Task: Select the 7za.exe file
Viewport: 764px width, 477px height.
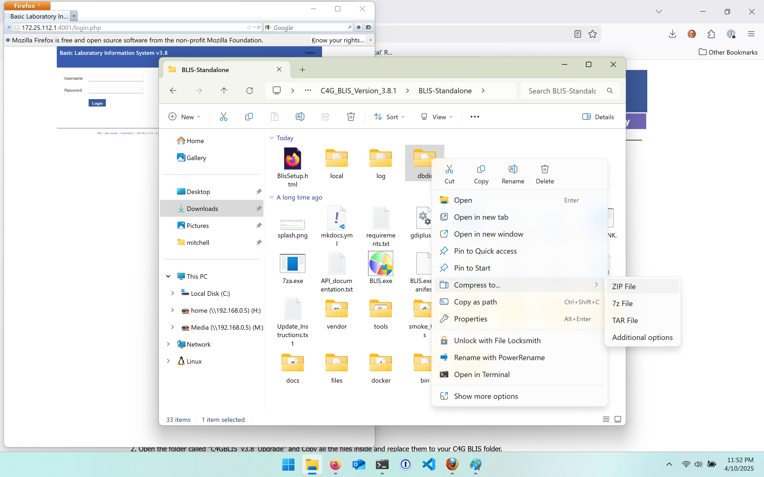Action: pos(293,269)
